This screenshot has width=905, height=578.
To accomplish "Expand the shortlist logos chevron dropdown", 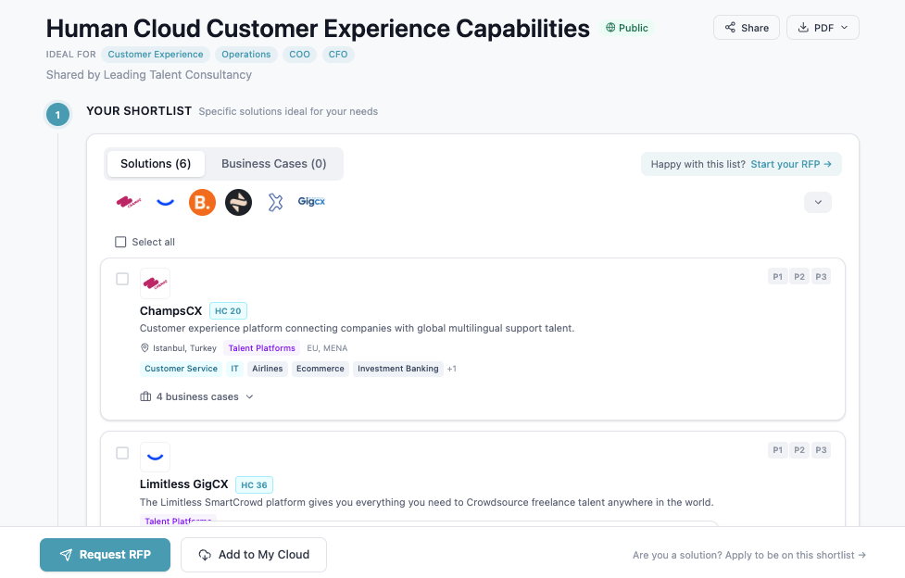I will 818,202.
